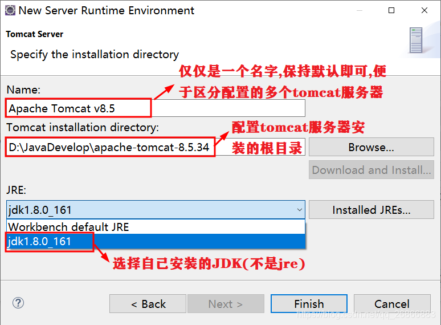This screenshot has width=441, height=325.
Task: Click the Next > button
Action: coord(226,303)
